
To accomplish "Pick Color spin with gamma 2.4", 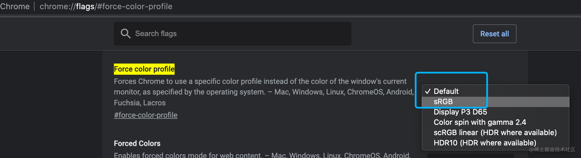I will click(495, 122).
